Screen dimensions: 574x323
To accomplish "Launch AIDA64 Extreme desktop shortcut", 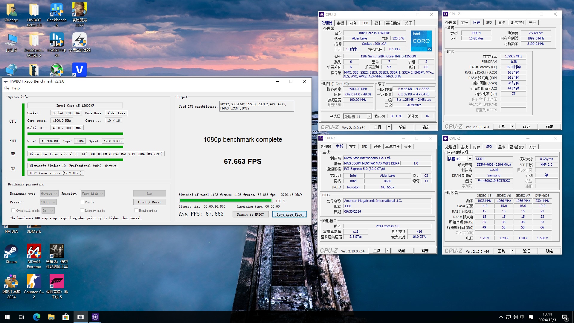I will pos(34,256).
